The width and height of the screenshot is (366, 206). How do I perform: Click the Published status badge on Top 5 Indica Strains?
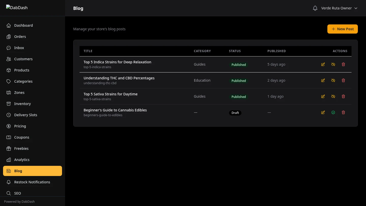[x=238, y=65]
